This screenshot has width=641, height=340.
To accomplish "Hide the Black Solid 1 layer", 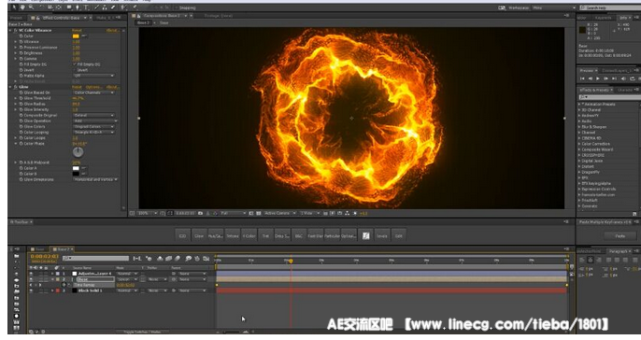I will point(31,290).
